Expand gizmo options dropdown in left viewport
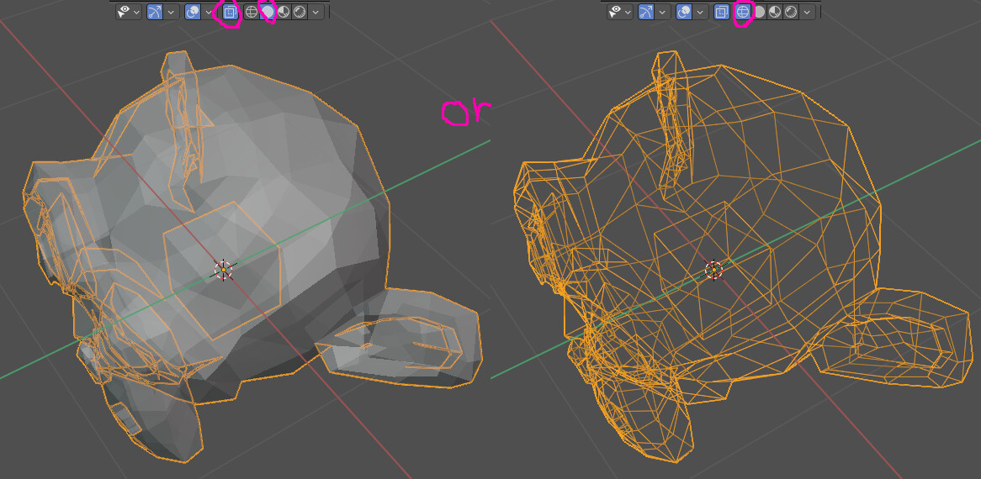981x479 pixels. 171,12
